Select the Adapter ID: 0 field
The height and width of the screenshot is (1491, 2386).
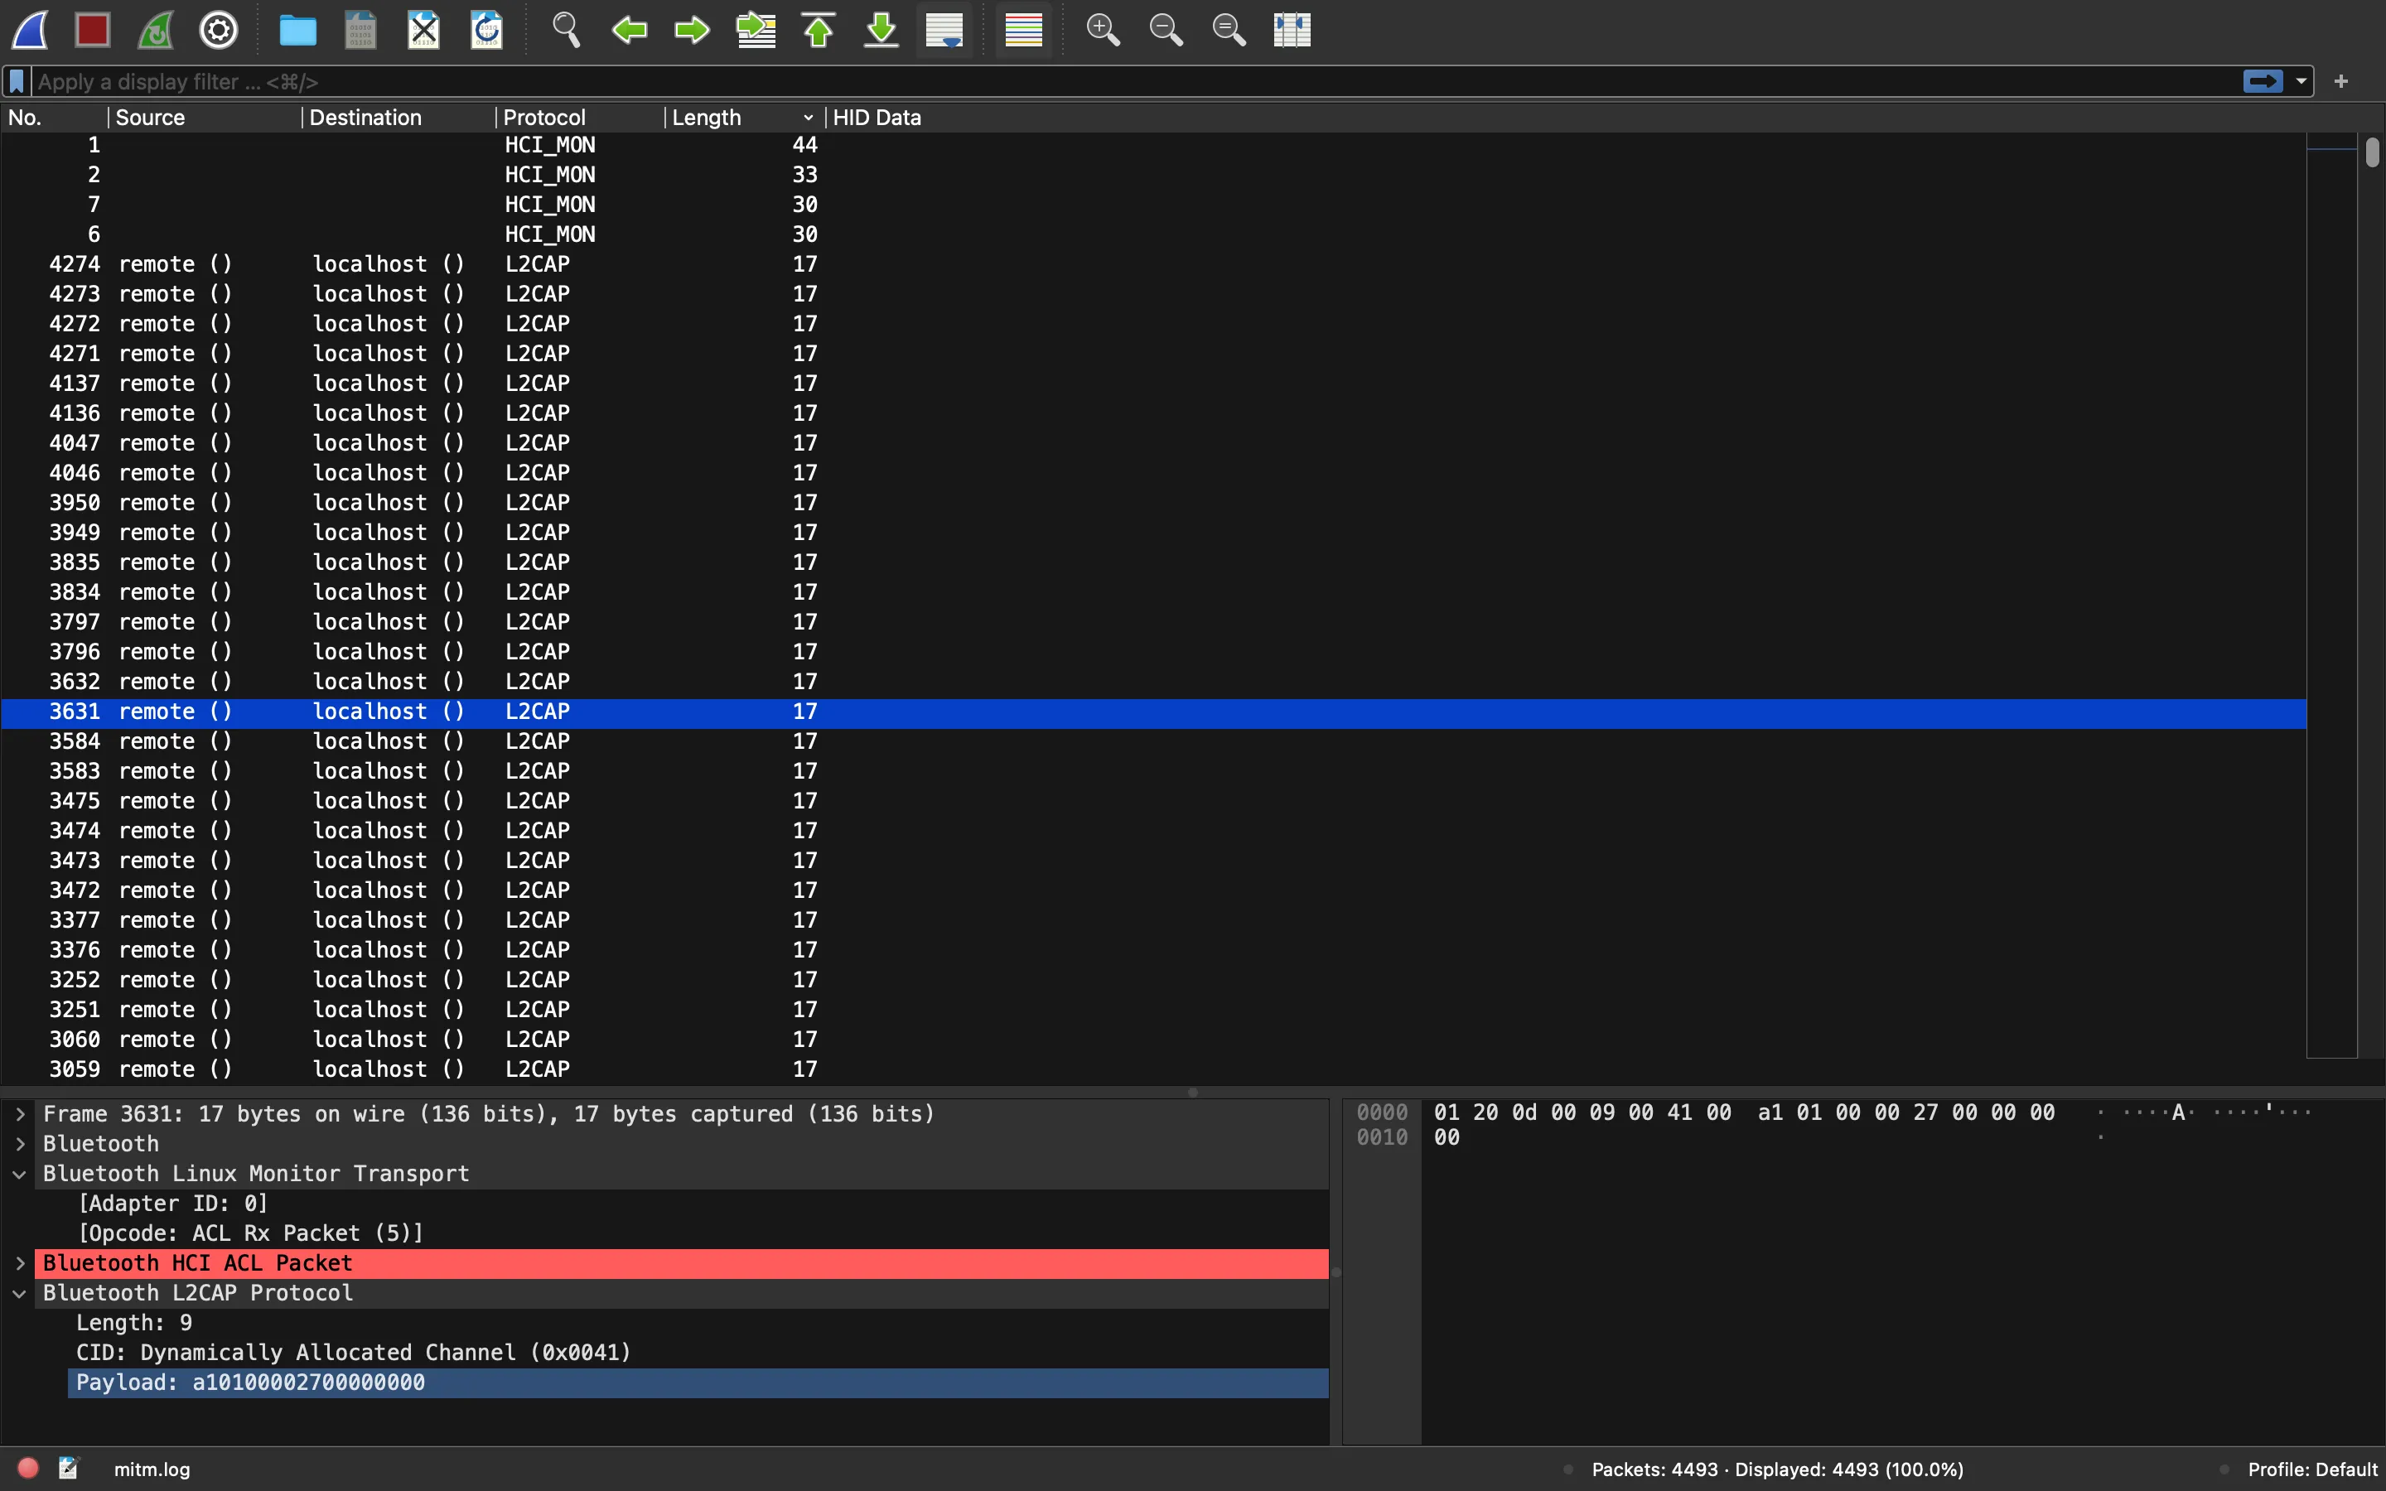click(172, 1203)
